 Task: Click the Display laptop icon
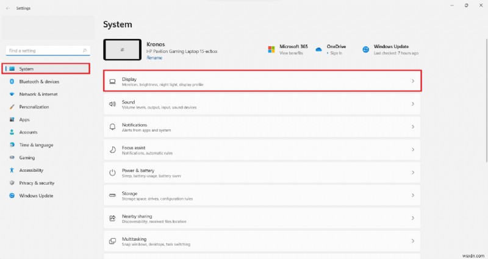coord(112,82)
